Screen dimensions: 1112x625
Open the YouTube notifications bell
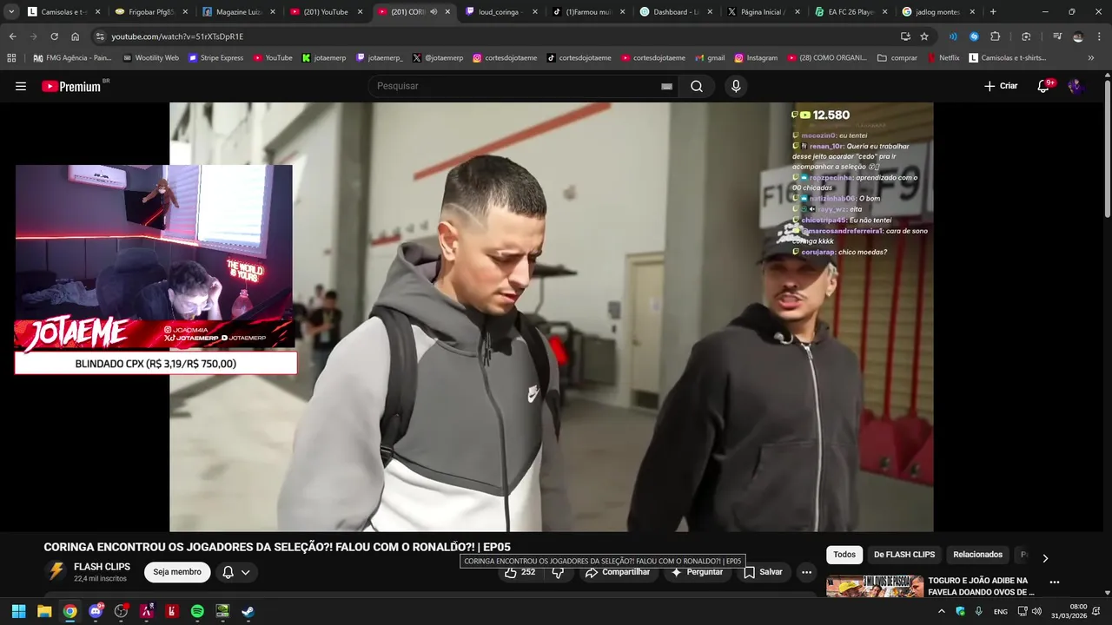pyautogui.click(x=1044, y=86)
